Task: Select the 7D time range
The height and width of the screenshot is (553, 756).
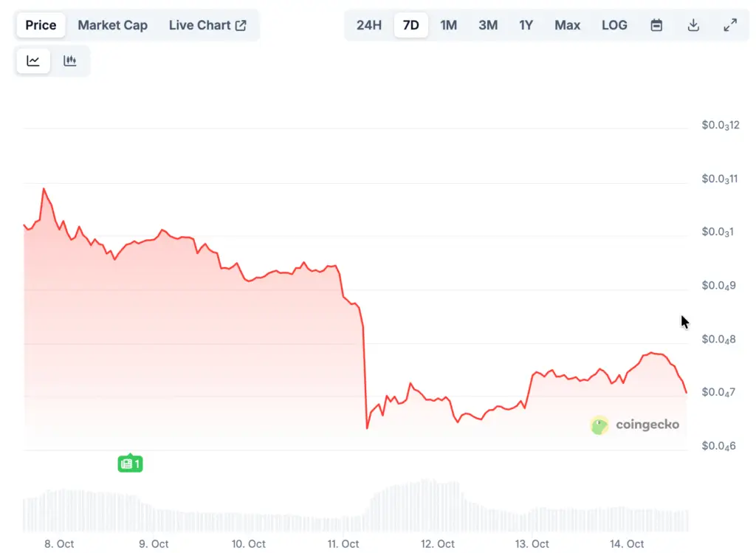Action: 411,25
